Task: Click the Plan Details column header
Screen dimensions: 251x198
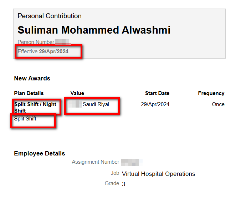Action: click(x=29, y=93)
